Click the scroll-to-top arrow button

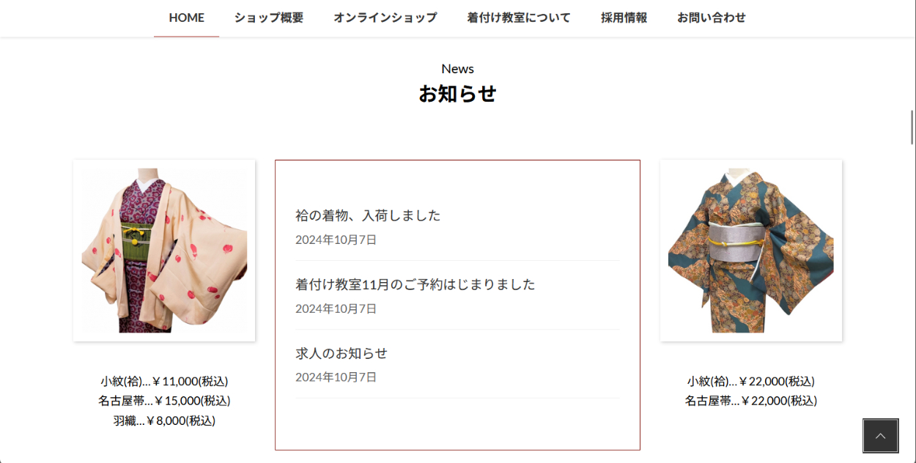[880, 436]
